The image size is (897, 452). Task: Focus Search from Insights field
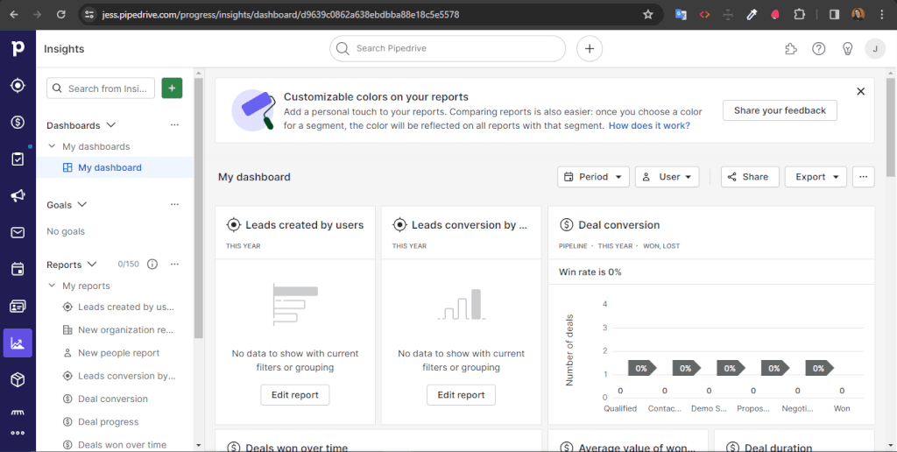coord(101,88)
